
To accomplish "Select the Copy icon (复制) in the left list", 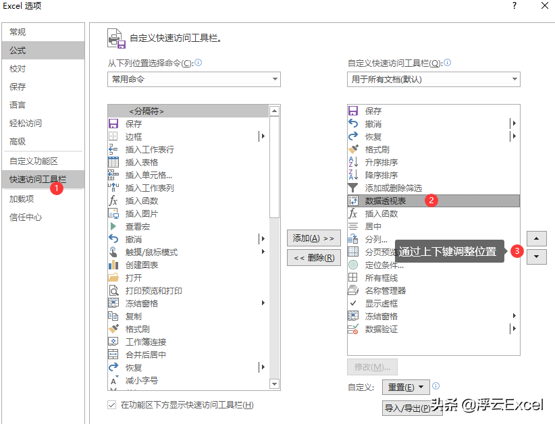I will point(113,316).
